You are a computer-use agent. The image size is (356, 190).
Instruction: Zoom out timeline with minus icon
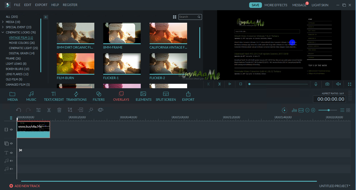(x=307, y=110)
